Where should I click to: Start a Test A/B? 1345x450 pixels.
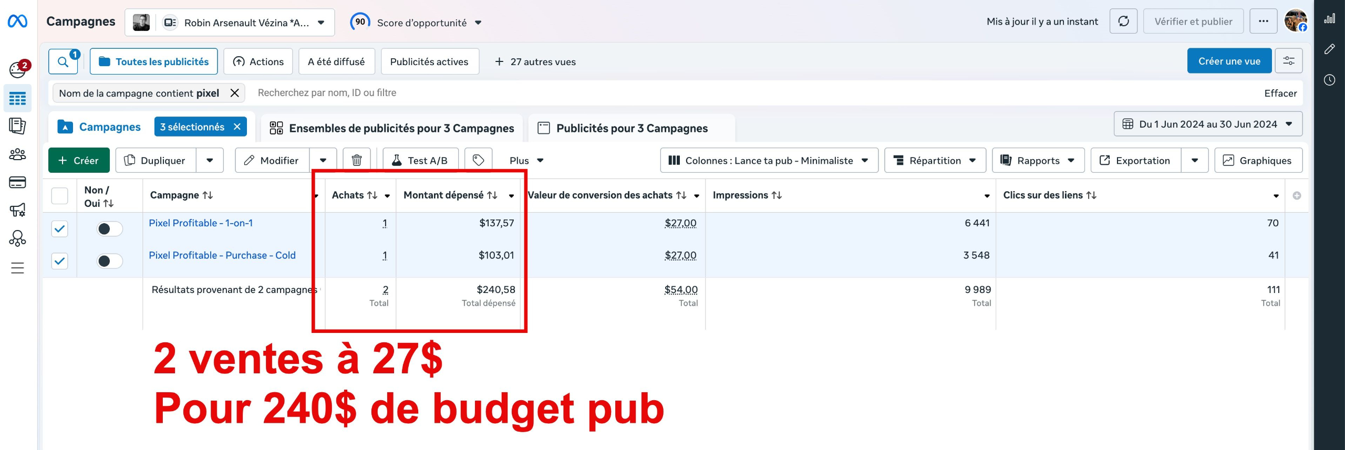[420, 160]
